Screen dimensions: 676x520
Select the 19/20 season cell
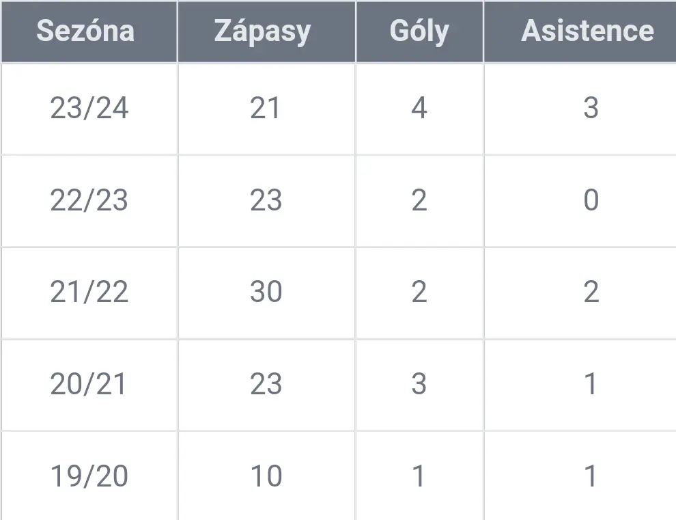pos(89,476)
